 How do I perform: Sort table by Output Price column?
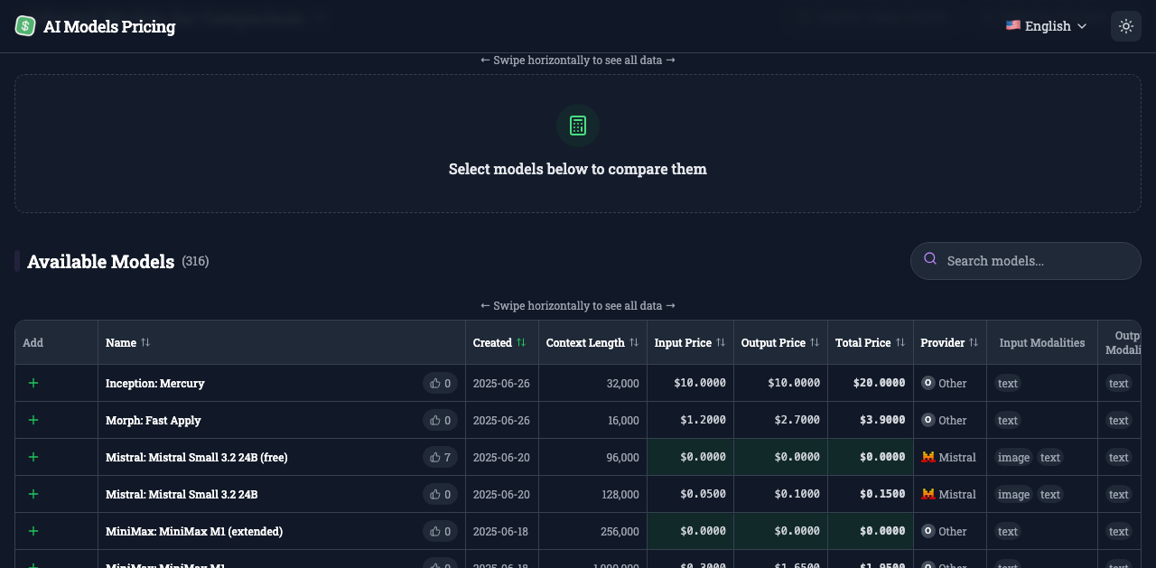click(780, 343)
